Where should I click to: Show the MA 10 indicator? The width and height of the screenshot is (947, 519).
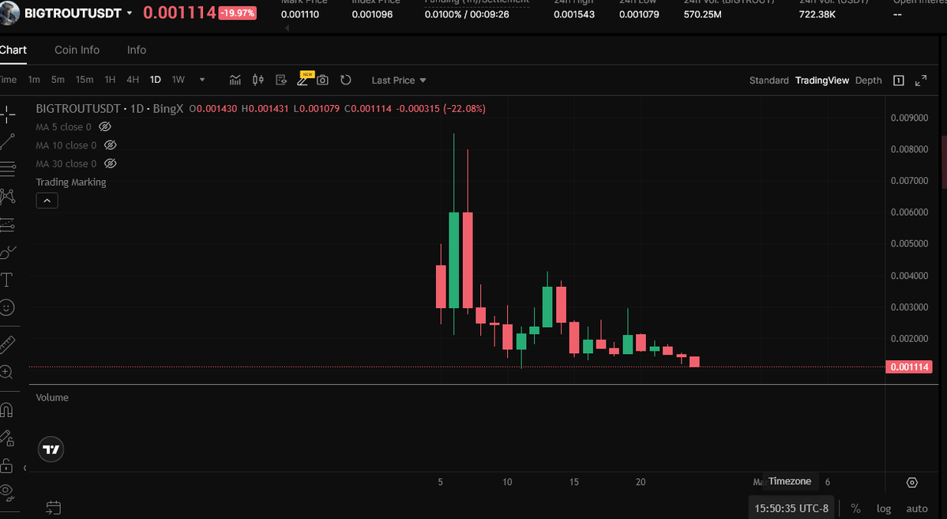tap(110, 145)
